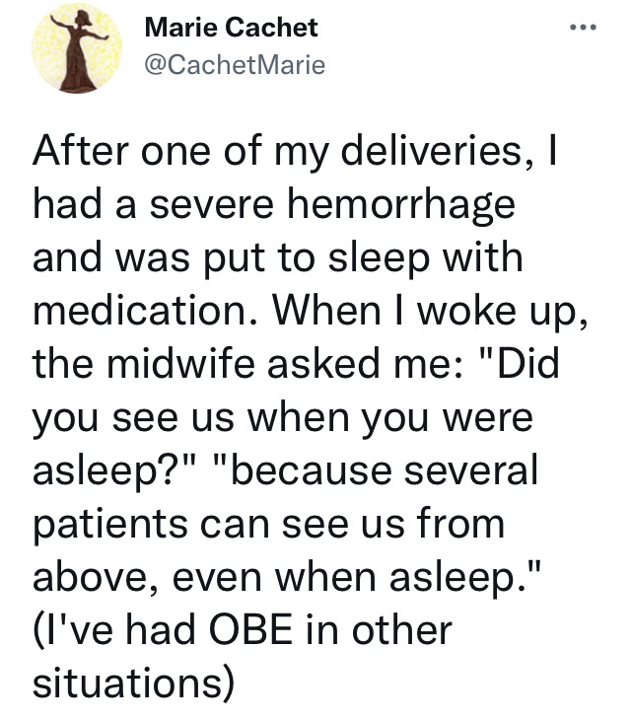631x720 pixels.
Task: Click the acronym "OBE" in the tweet
Action: [250, 630]
